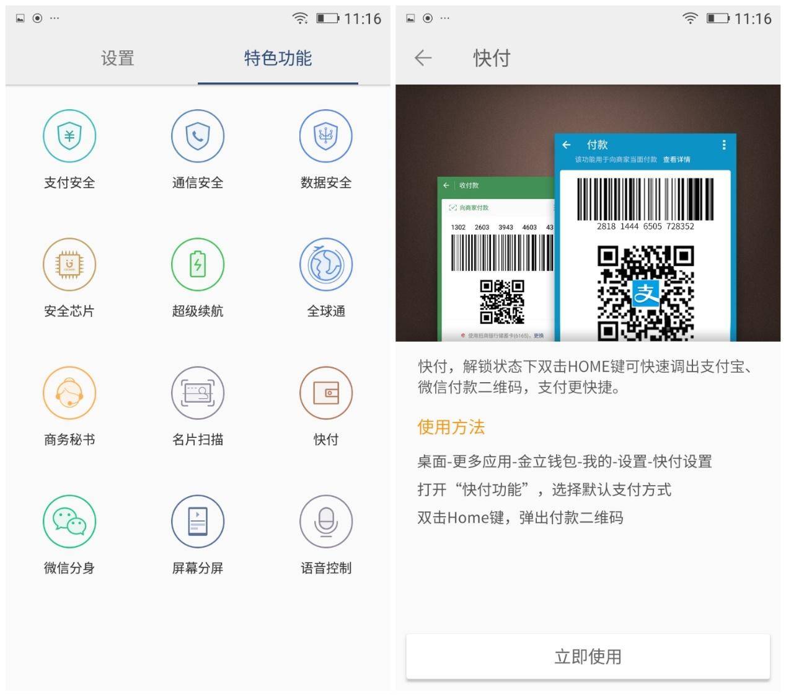786x696 pixels.
Task: Tap the picture notification icon in left status bar
Action: [x=20, y=18]
